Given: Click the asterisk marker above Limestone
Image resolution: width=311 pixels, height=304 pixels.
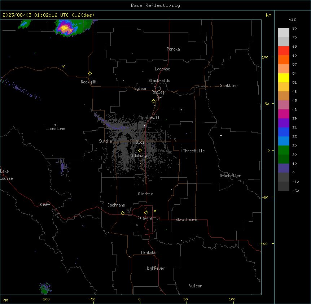Looking at the screenshot, I should pyautogui.click(x=55, y=125).
